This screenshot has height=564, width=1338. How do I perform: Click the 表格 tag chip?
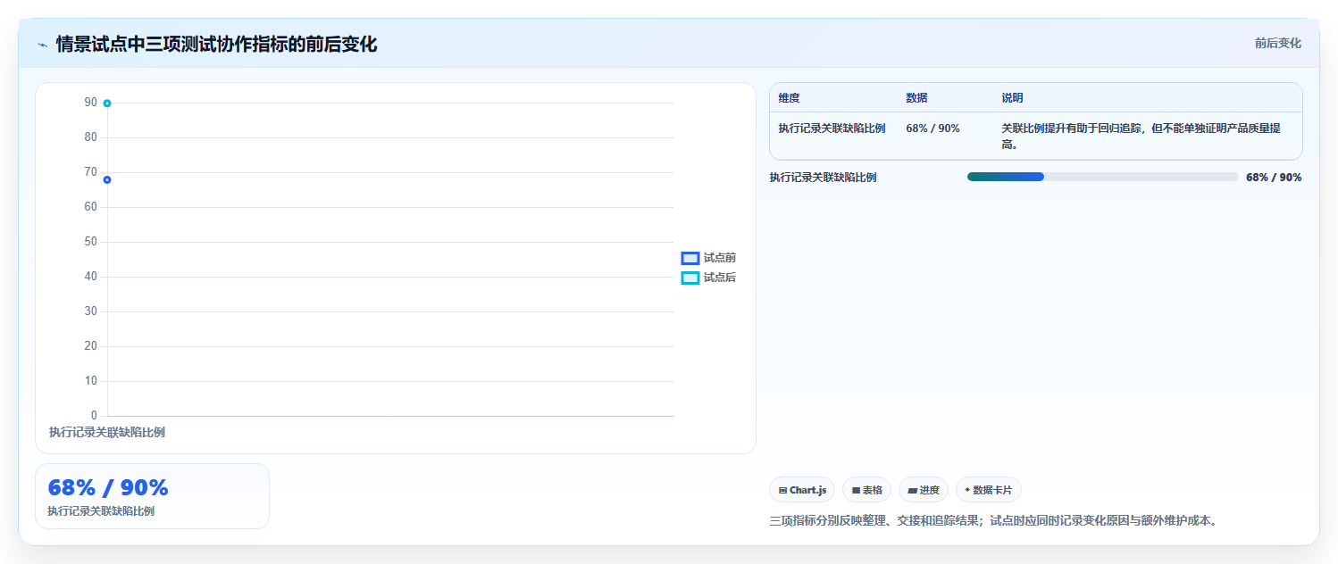point(866,490)
